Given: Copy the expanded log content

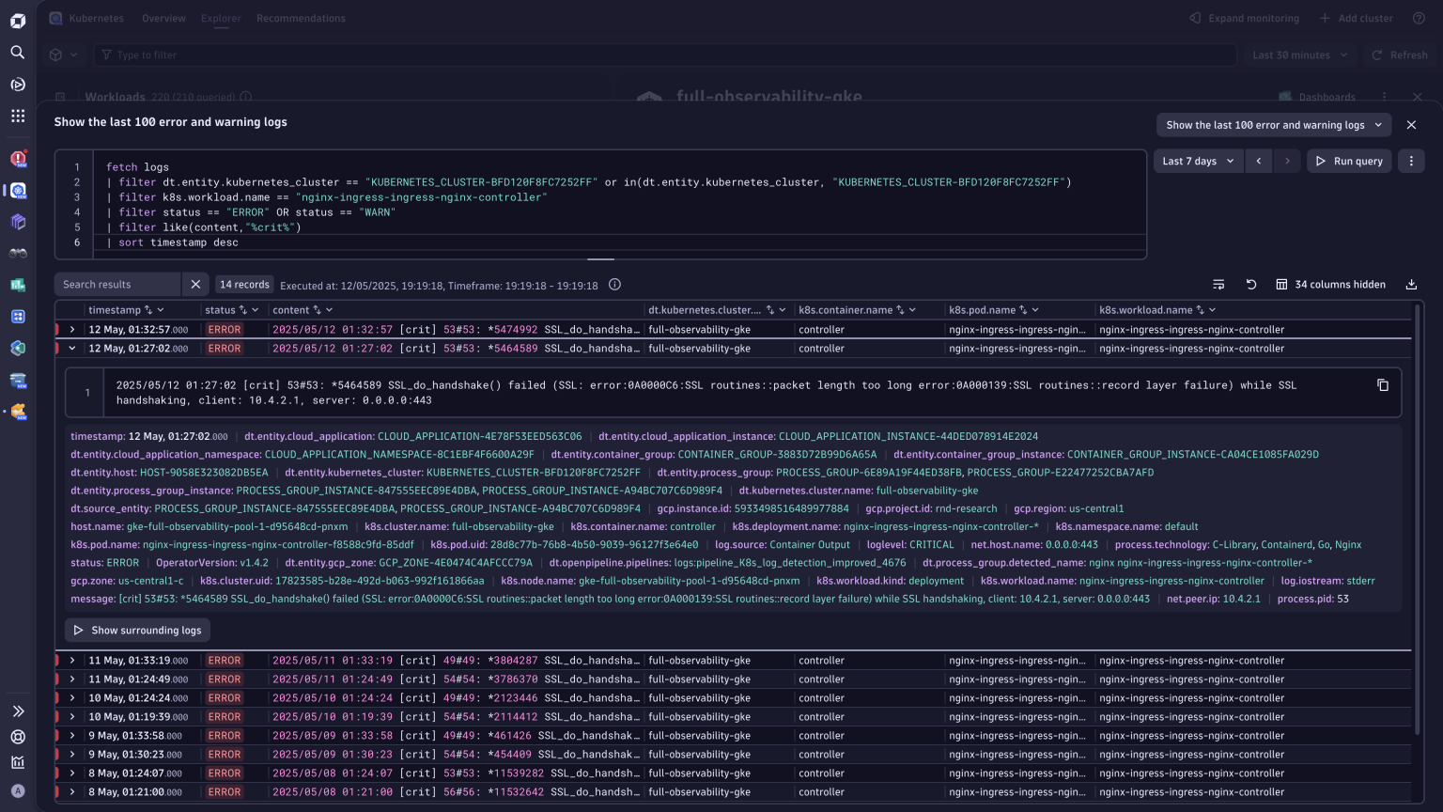Looking at the screenshot, I should [1383, 385].
